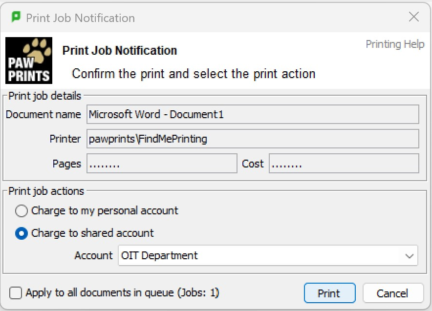Select the personal account radio button
Image resolution: width=432 pixels, height=311 pixels.
pyautogui.click(x=21, y=211)
